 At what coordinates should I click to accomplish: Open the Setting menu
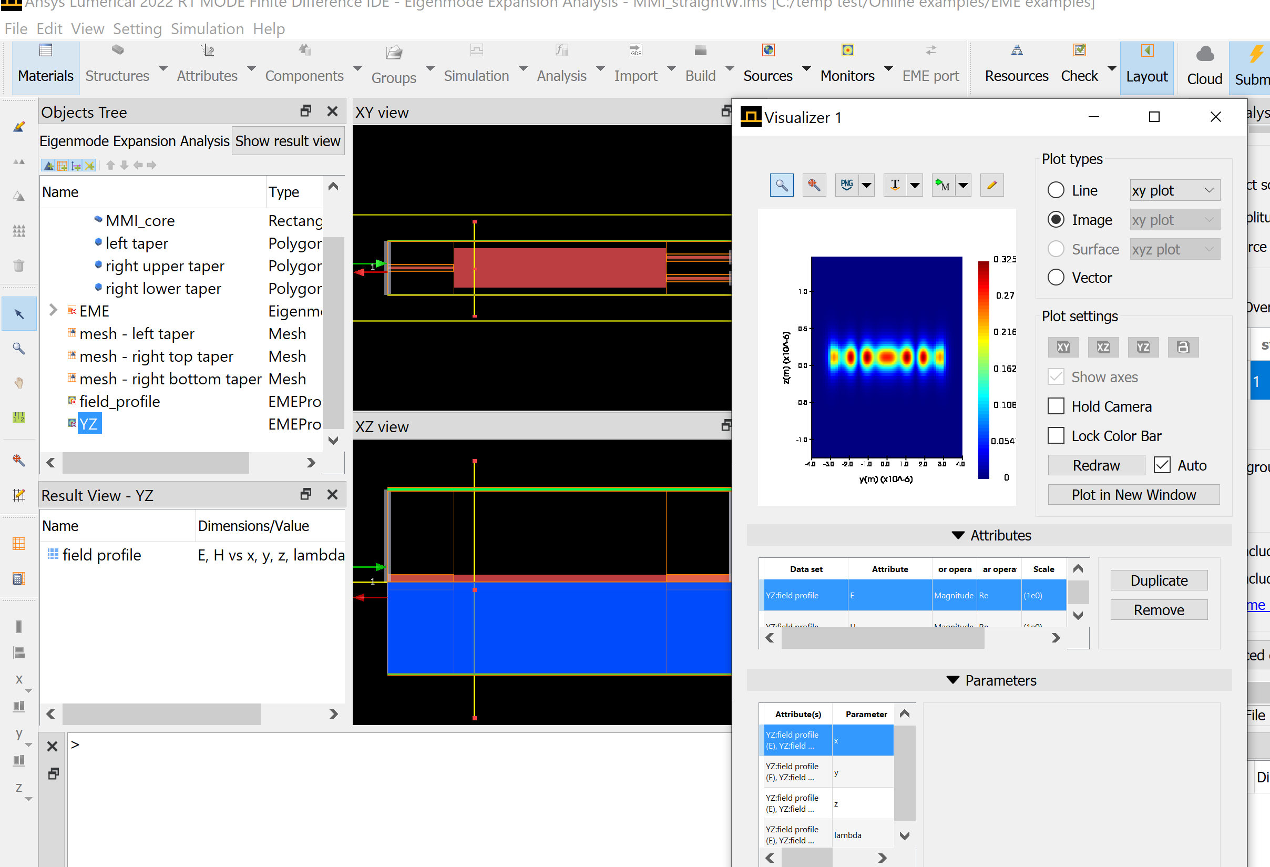[x=137, y=28]
